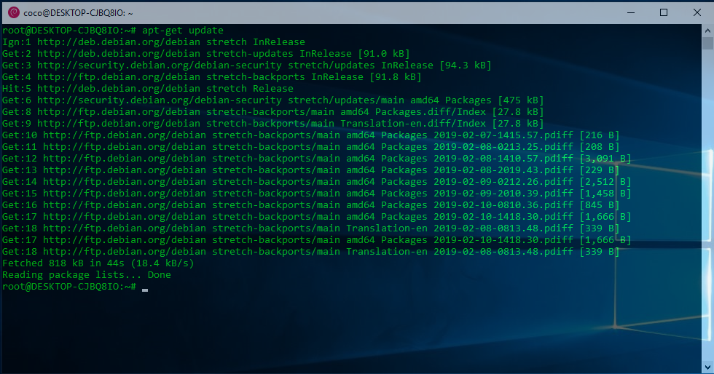
Task: Click the Get:11 line ending [208 B]
Action: click(x=310, y=147)
